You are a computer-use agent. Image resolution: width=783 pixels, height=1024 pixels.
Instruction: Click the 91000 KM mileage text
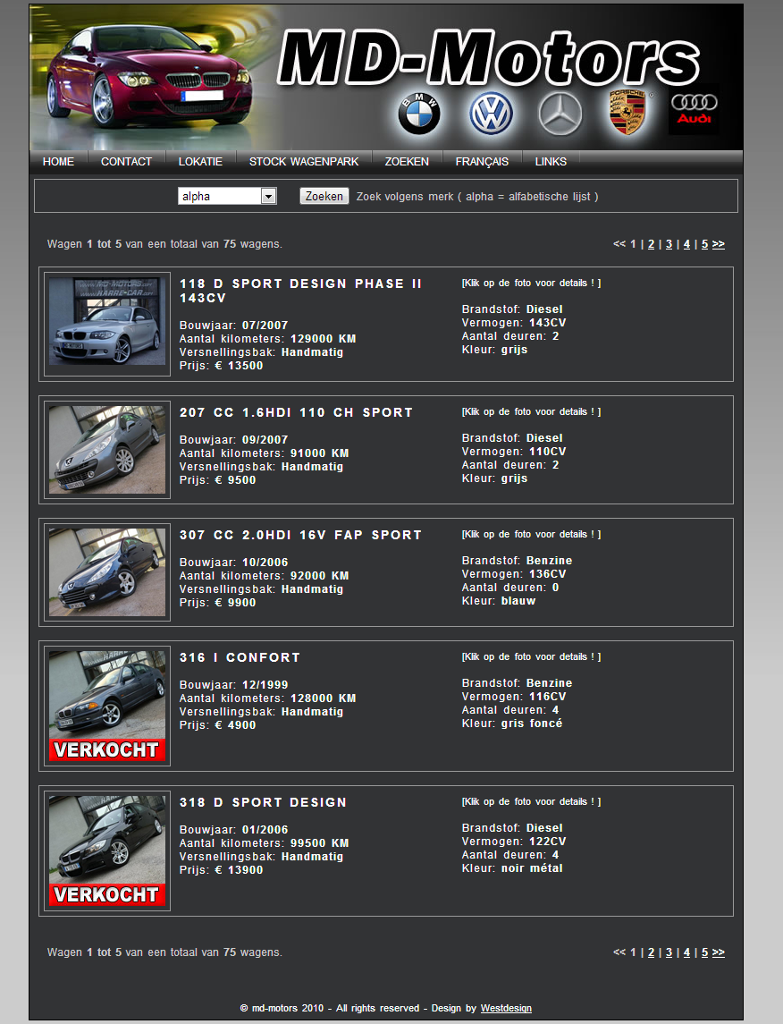320,453
